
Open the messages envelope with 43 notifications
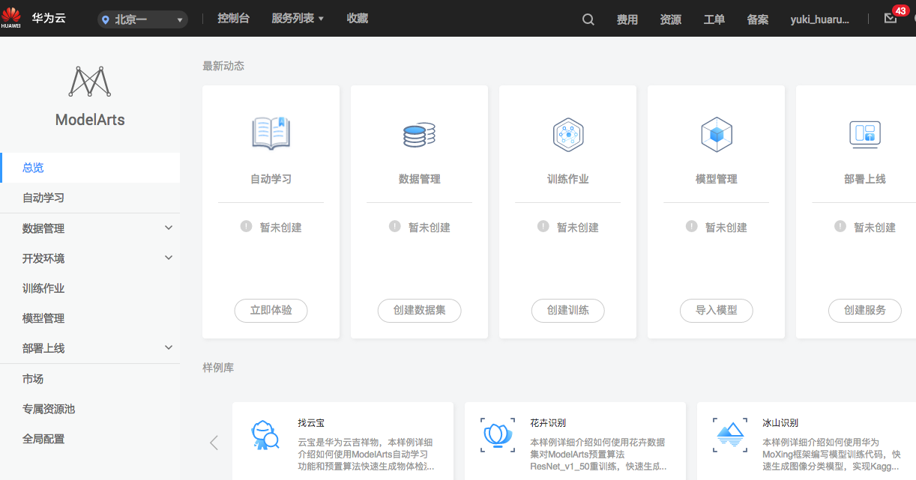pos(890,18)
